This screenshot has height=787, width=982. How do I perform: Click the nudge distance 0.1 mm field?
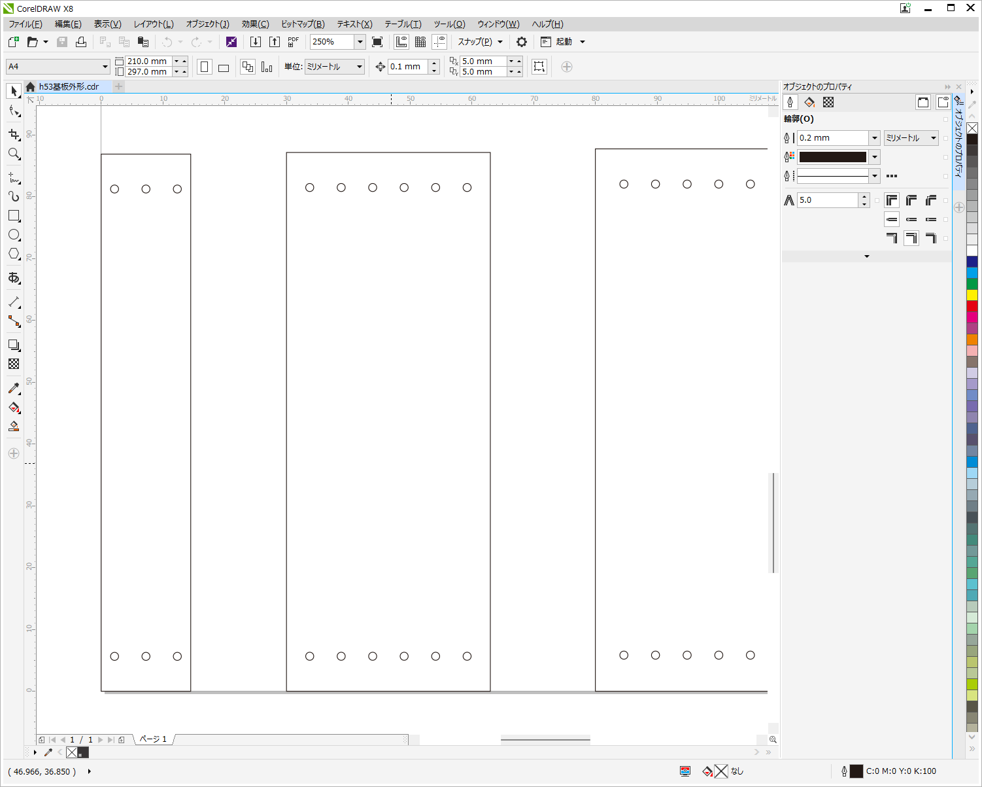[408, 67]
